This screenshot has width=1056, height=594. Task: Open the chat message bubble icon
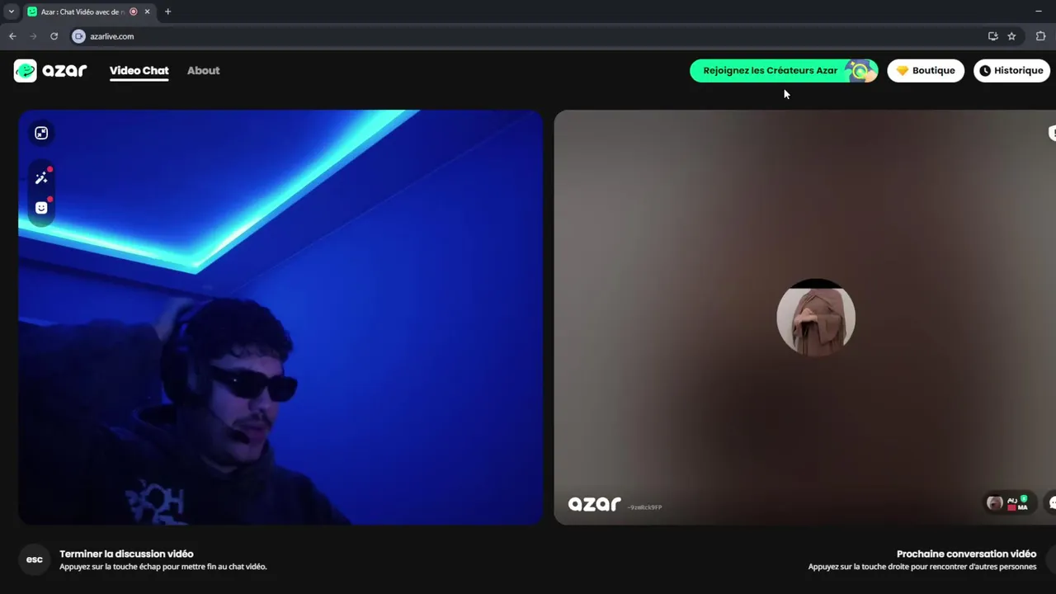pyautogui.click(x=1052, y=502)
